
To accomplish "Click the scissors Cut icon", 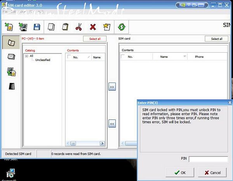I will (79, 27).
